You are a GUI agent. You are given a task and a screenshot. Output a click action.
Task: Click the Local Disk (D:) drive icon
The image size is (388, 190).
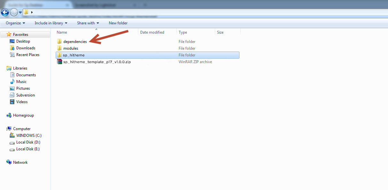[x=12, y=142]
